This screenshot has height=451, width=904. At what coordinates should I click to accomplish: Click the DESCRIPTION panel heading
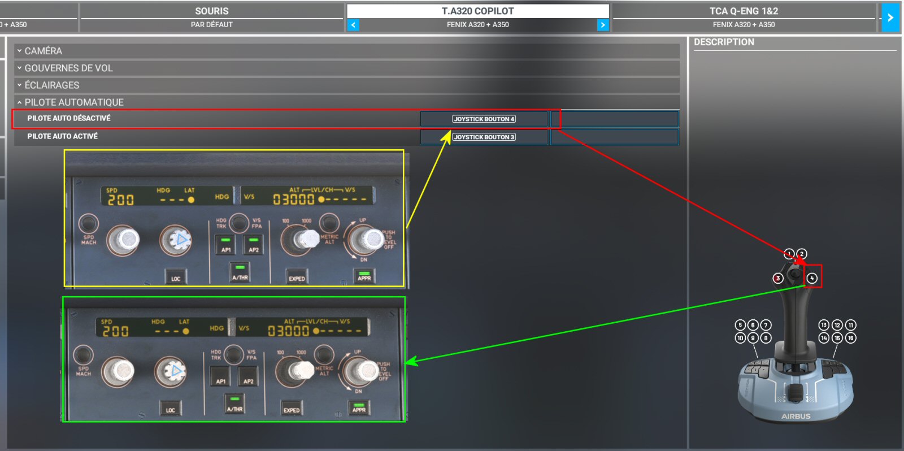click(724, 42)
